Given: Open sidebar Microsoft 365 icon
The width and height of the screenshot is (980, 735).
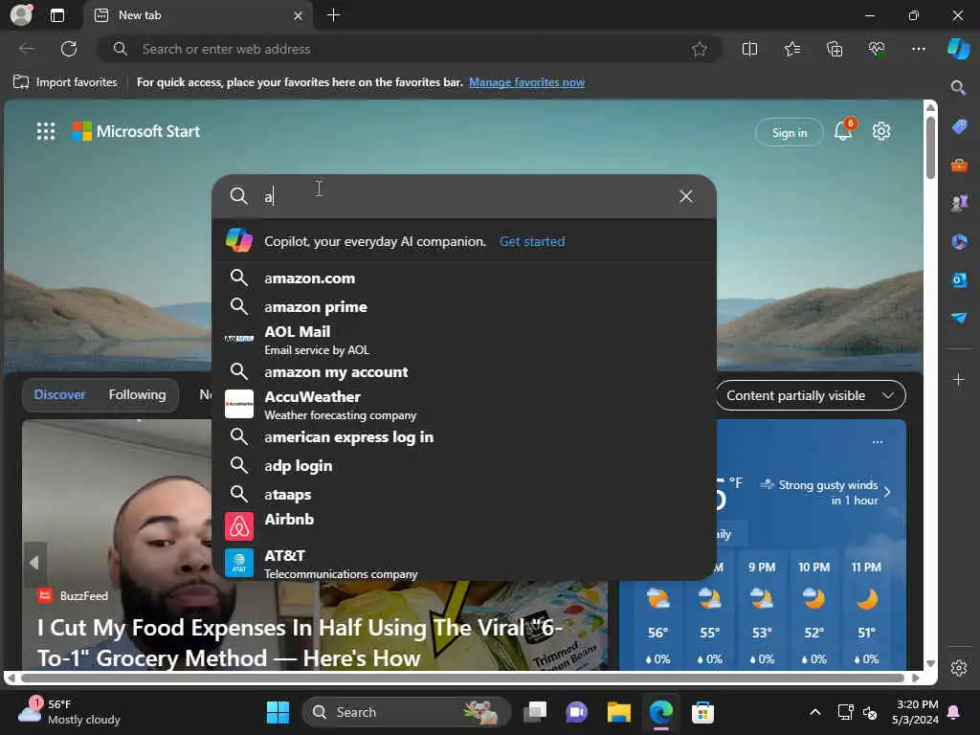Looking at the screenshot, I should [x=959, y=241].
